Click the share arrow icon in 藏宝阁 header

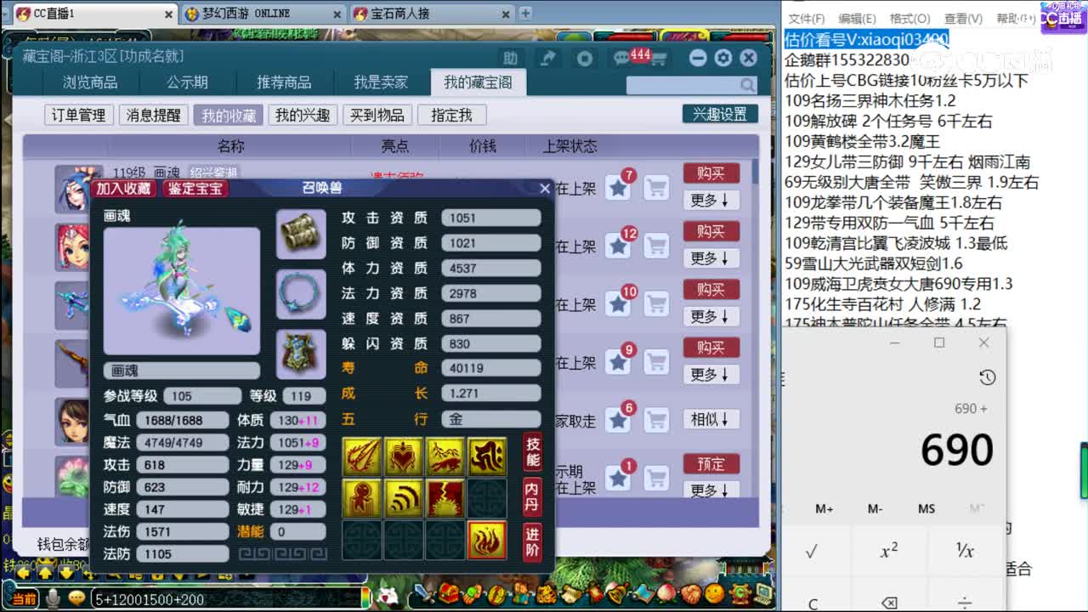click(548, 58)
